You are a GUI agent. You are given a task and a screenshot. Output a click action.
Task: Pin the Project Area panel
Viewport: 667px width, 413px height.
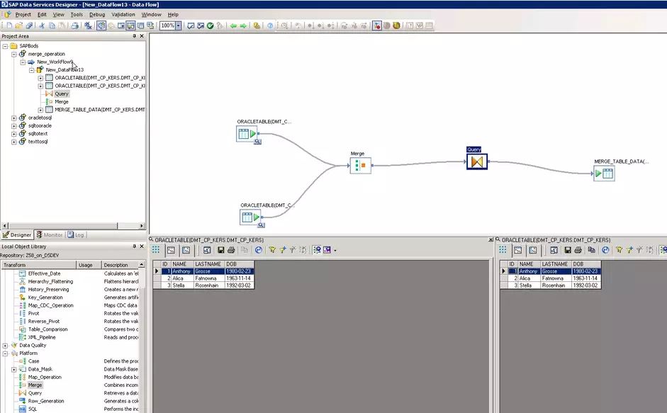click(x=135, y=36)
